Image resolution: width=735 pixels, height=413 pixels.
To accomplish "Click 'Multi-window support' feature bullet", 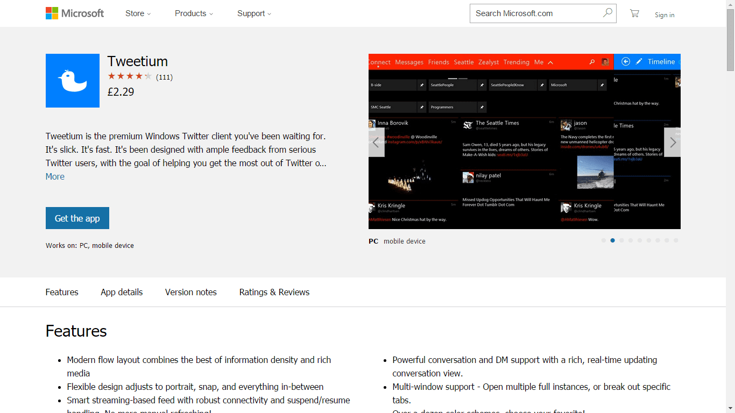I will point(531,394).
